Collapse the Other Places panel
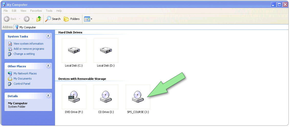The width and height of the screenshot is (290, 127). [x=48, y=66]
